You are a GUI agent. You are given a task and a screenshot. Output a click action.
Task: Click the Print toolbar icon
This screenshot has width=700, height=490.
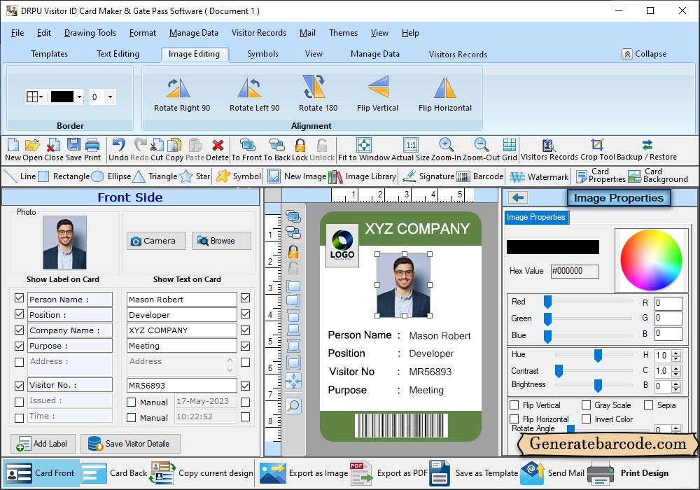tap(92, 145)
